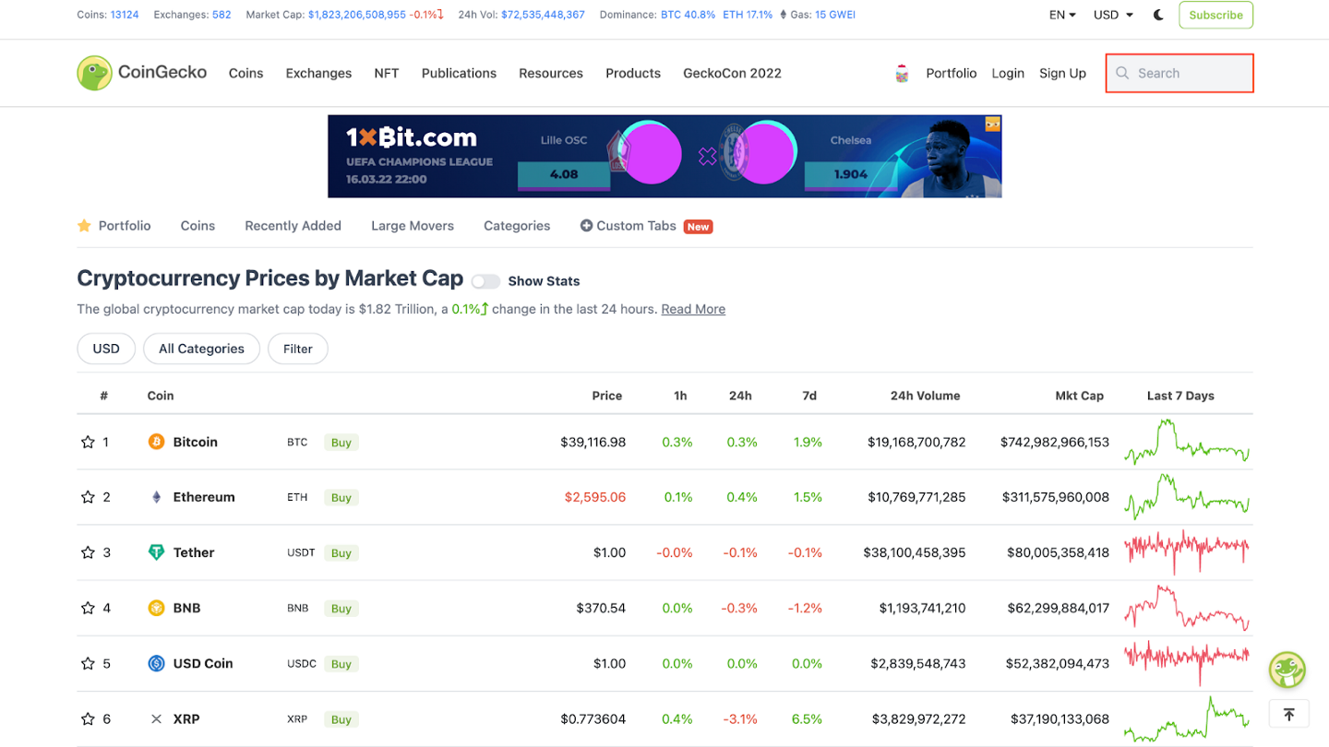Favorite Tether with its star
This screenshot has width=1329, height=747.
[x=88, y=552]
